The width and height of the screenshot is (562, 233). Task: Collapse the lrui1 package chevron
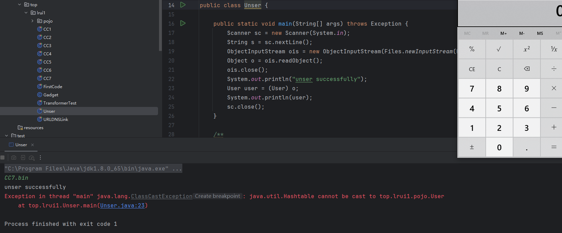click(x=26, y=13)
